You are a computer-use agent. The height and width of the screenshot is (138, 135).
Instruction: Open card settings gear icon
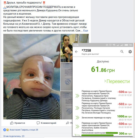click(x=130, y=52)
